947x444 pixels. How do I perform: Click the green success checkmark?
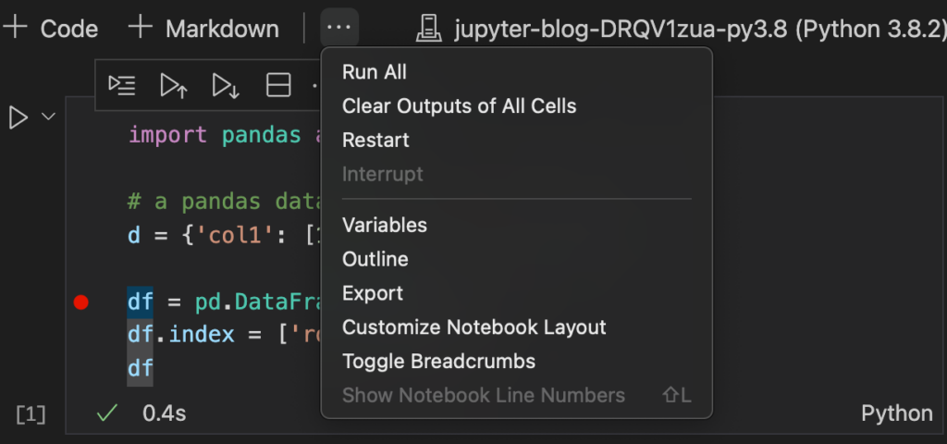click(x=107, y=413)
